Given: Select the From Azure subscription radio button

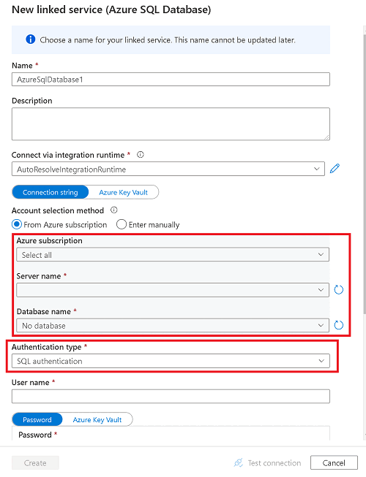Looking at the screenshot, I should pos(17,224).
